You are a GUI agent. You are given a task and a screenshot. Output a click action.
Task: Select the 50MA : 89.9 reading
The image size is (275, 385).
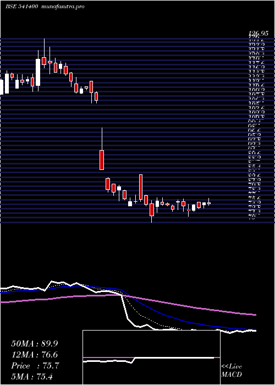pos(35,344)
